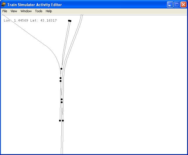The width and height of the screenshot is (188, 155).
Task: Open the Help menu
Action: coord(49,11)
